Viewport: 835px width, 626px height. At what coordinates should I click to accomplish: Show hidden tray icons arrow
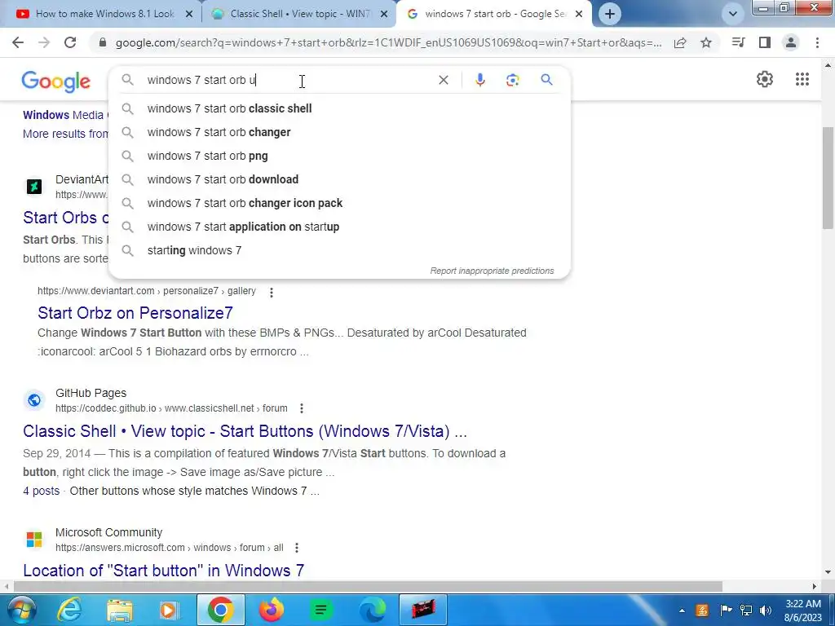[682, 611]
